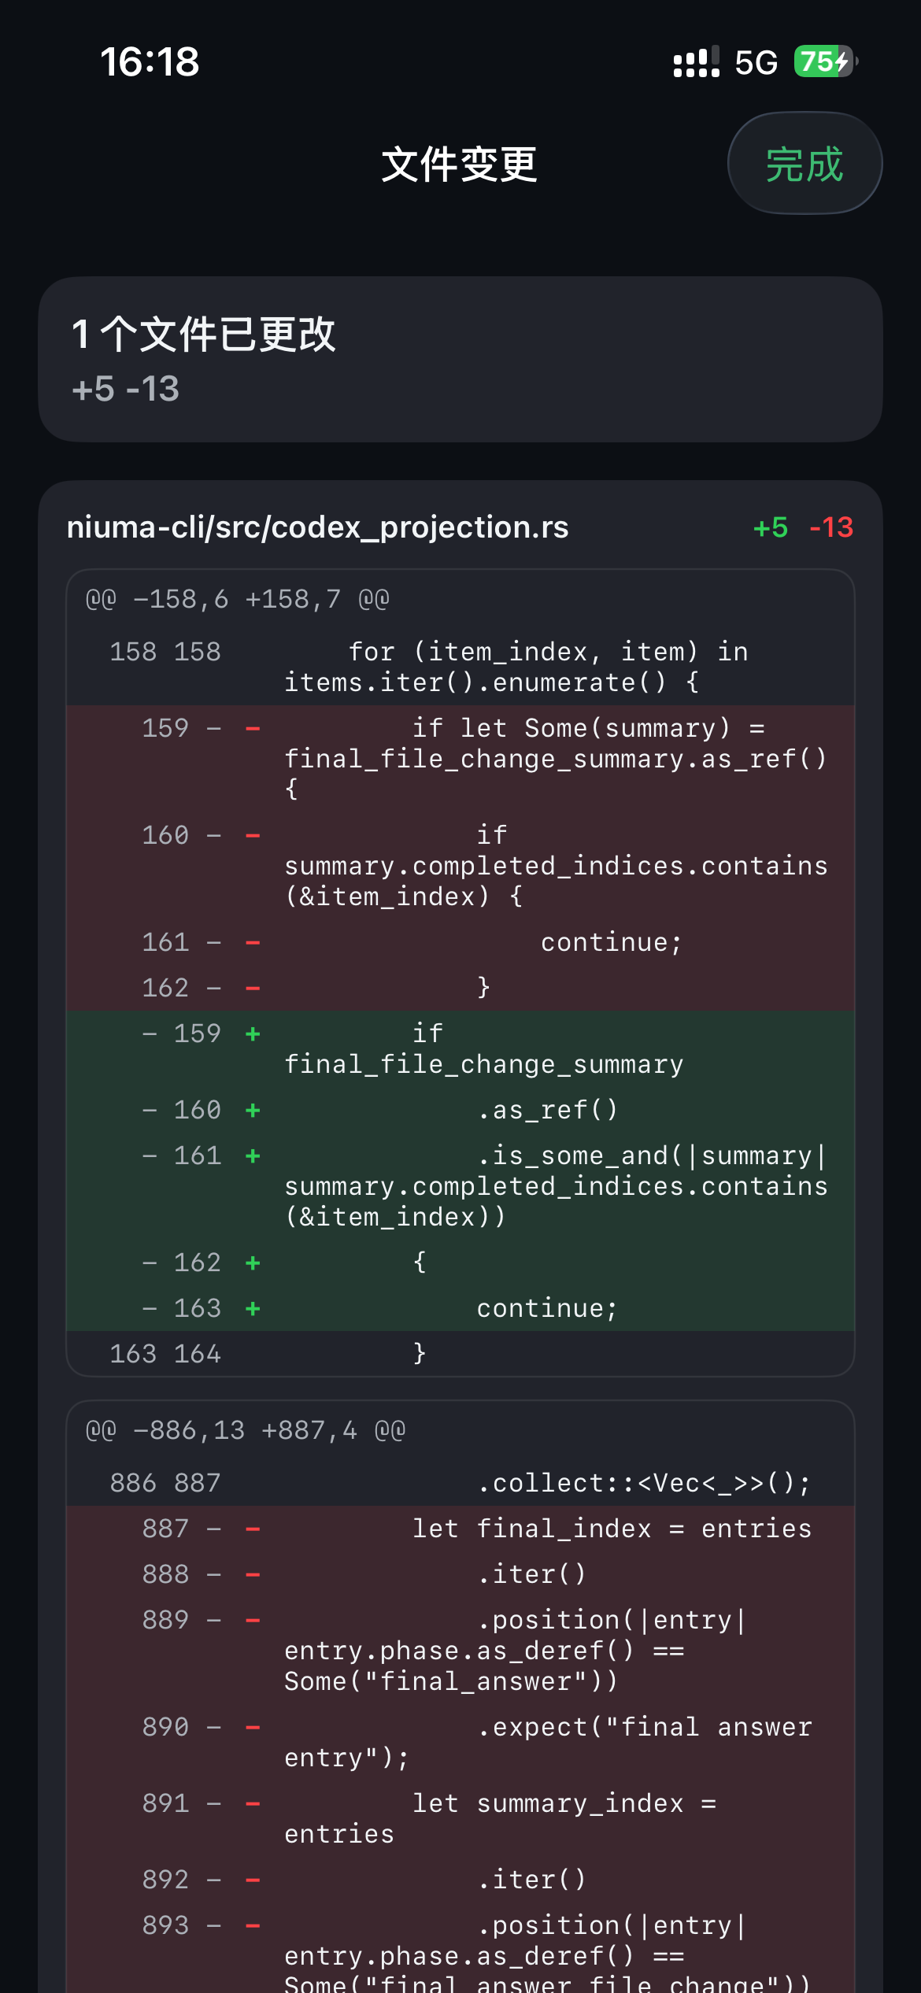This screenshot has height=1993, width=921.
Task: Tap the battery 75 charging indicator
Action: pos(825,61)
